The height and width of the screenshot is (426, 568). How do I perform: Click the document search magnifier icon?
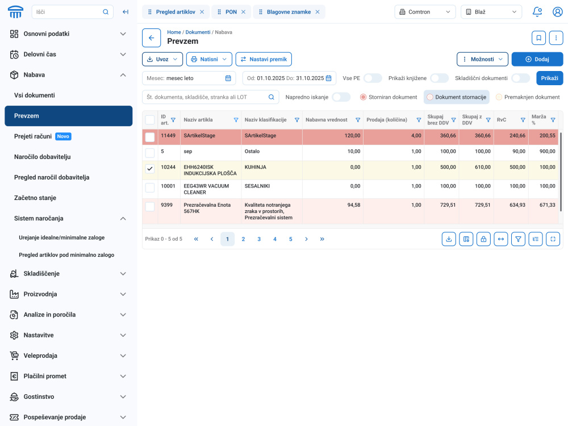272,97
